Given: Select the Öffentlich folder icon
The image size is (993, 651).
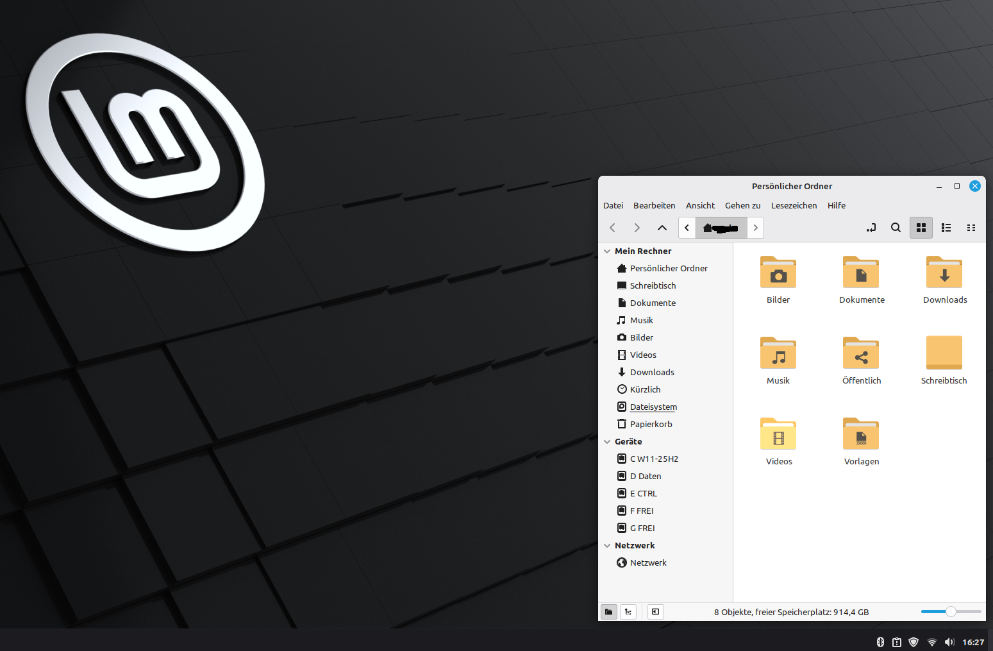Looking at the screenshot, I should (x=861, y=353).
